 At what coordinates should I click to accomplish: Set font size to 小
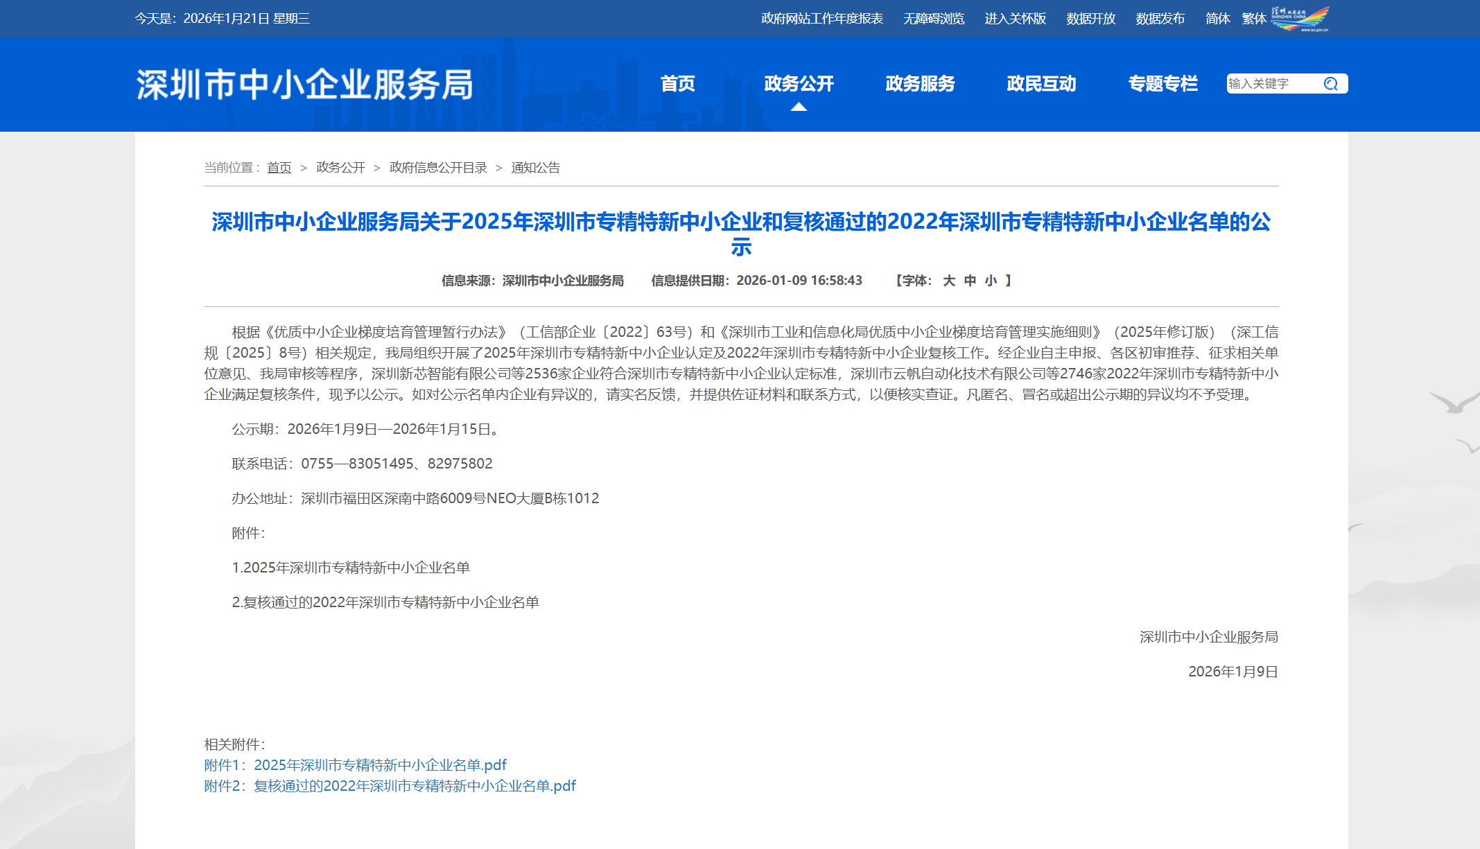pyautogui.click(x=991, y=281)
